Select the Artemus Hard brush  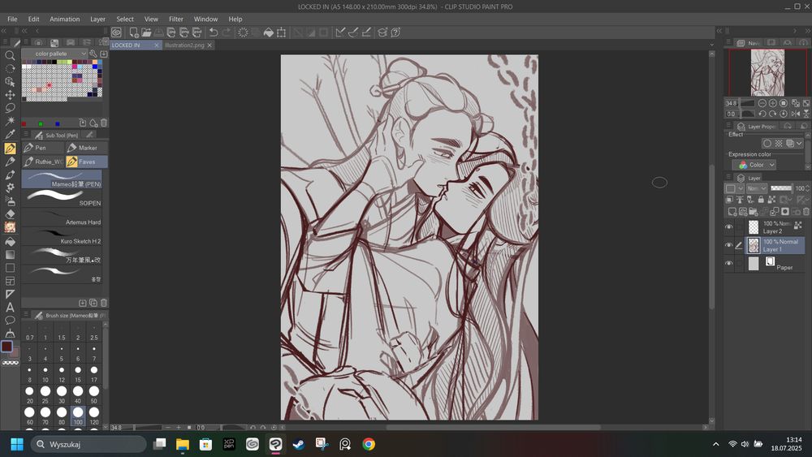pyautogui.click(x=63, y=218)
